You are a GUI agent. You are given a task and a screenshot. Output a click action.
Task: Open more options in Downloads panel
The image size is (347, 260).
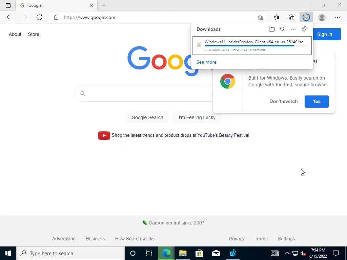coord(293,29)
